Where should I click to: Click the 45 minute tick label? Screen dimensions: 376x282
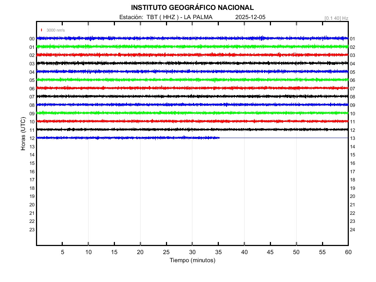click(270, 252)
